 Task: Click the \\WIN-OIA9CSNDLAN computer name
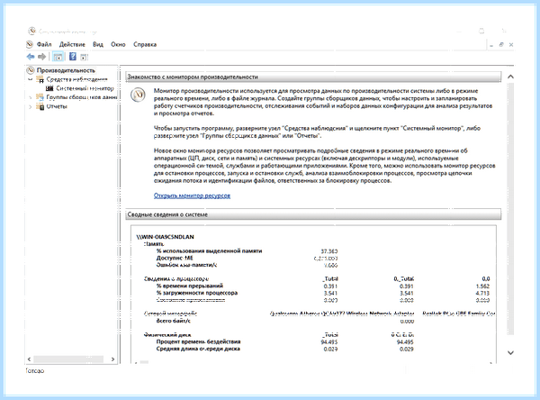165,237
